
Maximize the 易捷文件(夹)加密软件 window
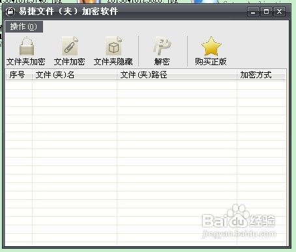tap(266, 12)
